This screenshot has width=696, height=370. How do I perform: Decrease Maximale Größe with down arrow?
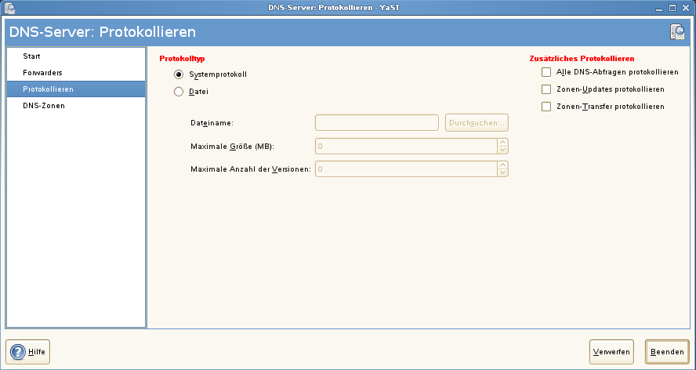point(502,151)
